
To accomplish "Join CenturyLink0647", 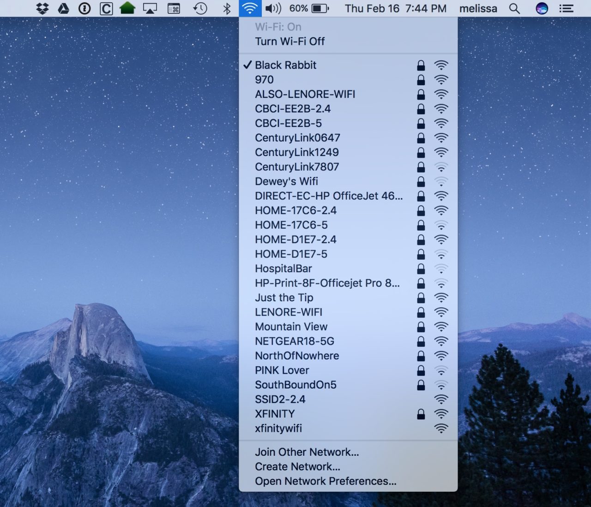I will pos(348,138).
